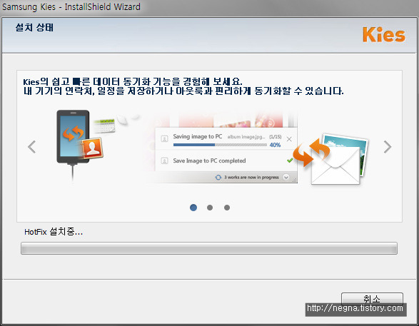Click the Kies orange logo

(384, 35)
